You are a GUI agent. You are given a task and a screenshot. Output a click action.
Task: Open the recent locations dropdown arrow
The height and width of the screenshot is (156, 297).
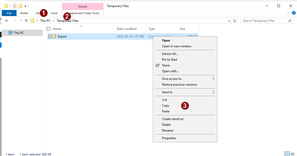coord(21,21)
